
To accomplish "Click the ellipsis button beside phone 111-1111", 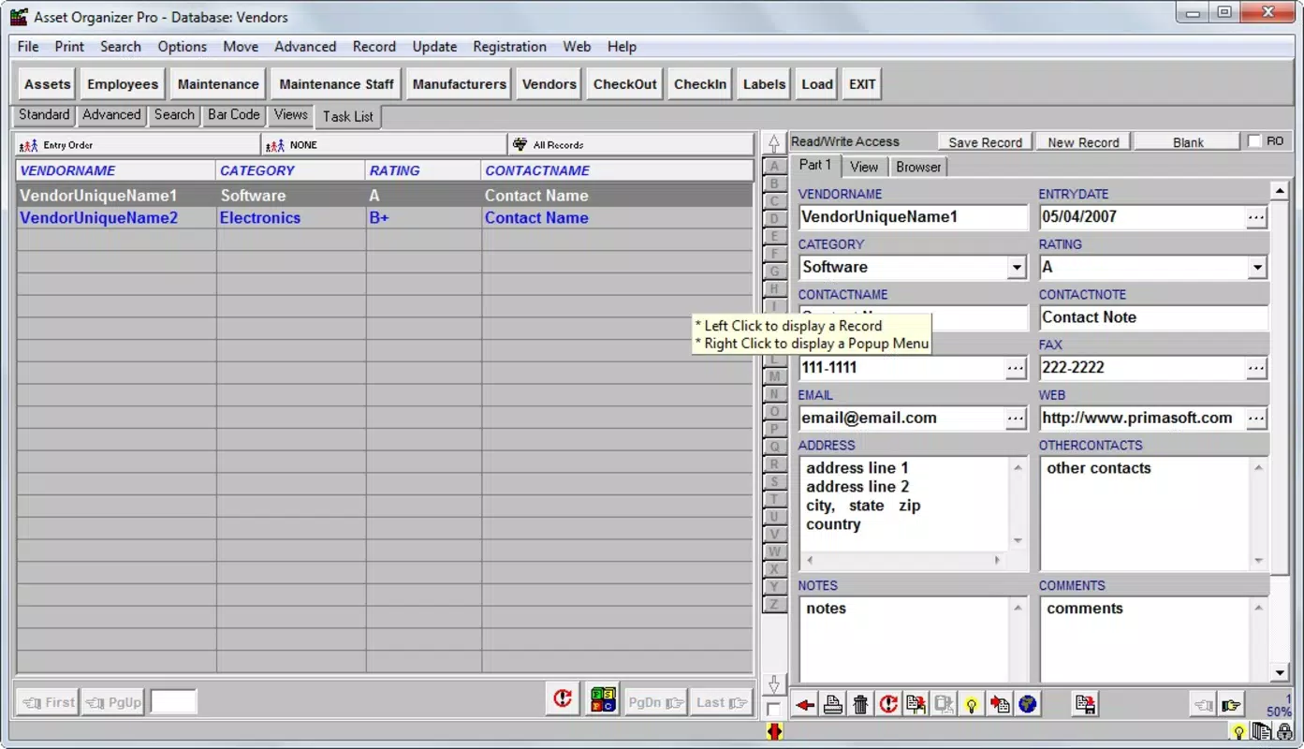I will (x=1016, y=368).
